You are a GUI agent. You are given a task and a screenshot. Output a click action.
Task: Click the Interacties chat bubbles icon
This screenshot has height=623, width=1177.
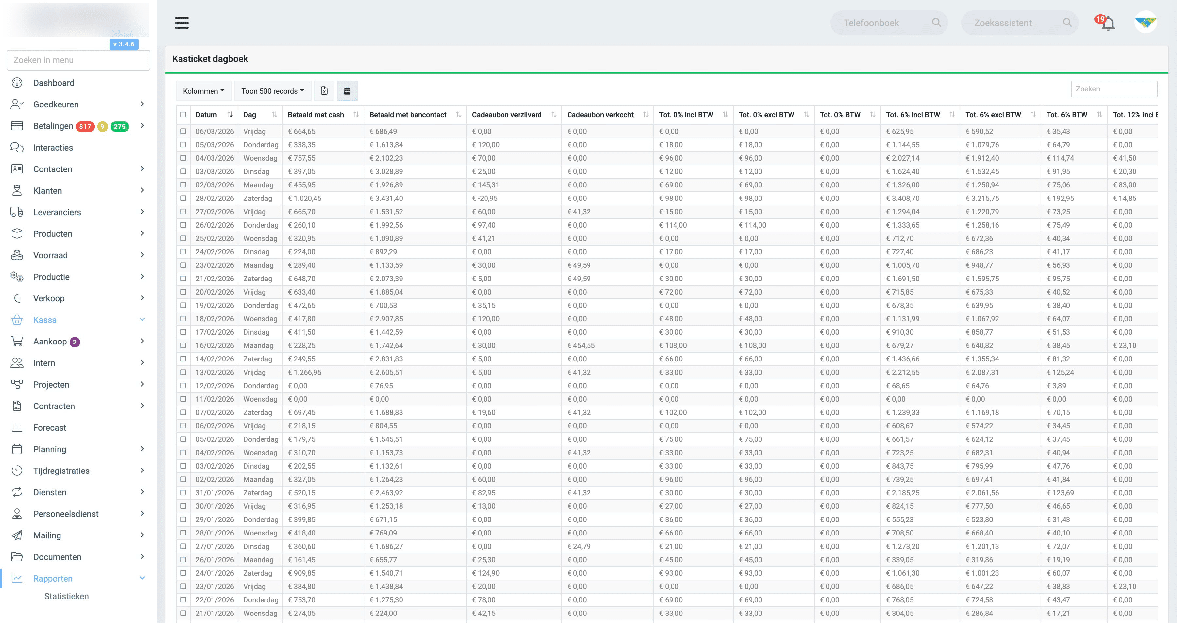click(x=17, y=147)
